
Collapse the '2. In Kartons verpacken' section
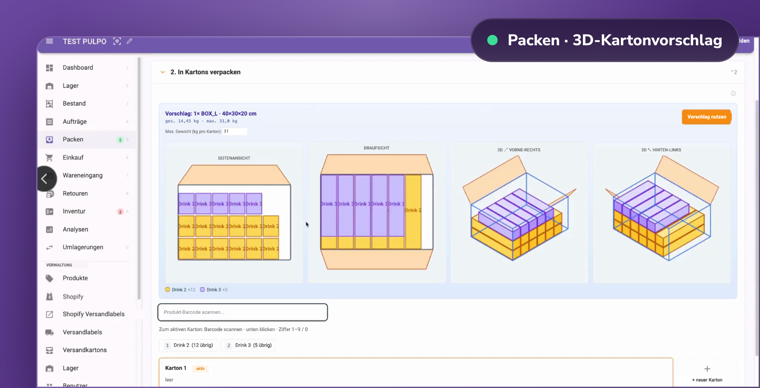point(162,72)
